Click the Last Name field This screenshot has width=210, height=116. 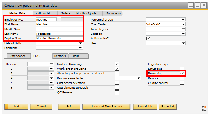pos(59,34)
